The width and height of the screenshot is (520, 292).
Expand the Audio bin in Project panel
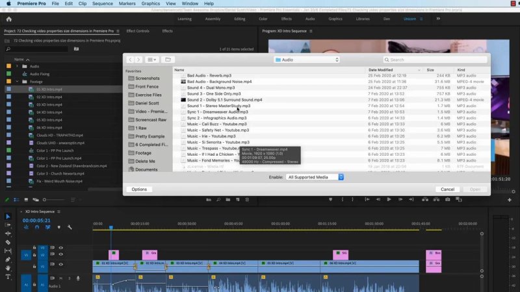[17, 66]
